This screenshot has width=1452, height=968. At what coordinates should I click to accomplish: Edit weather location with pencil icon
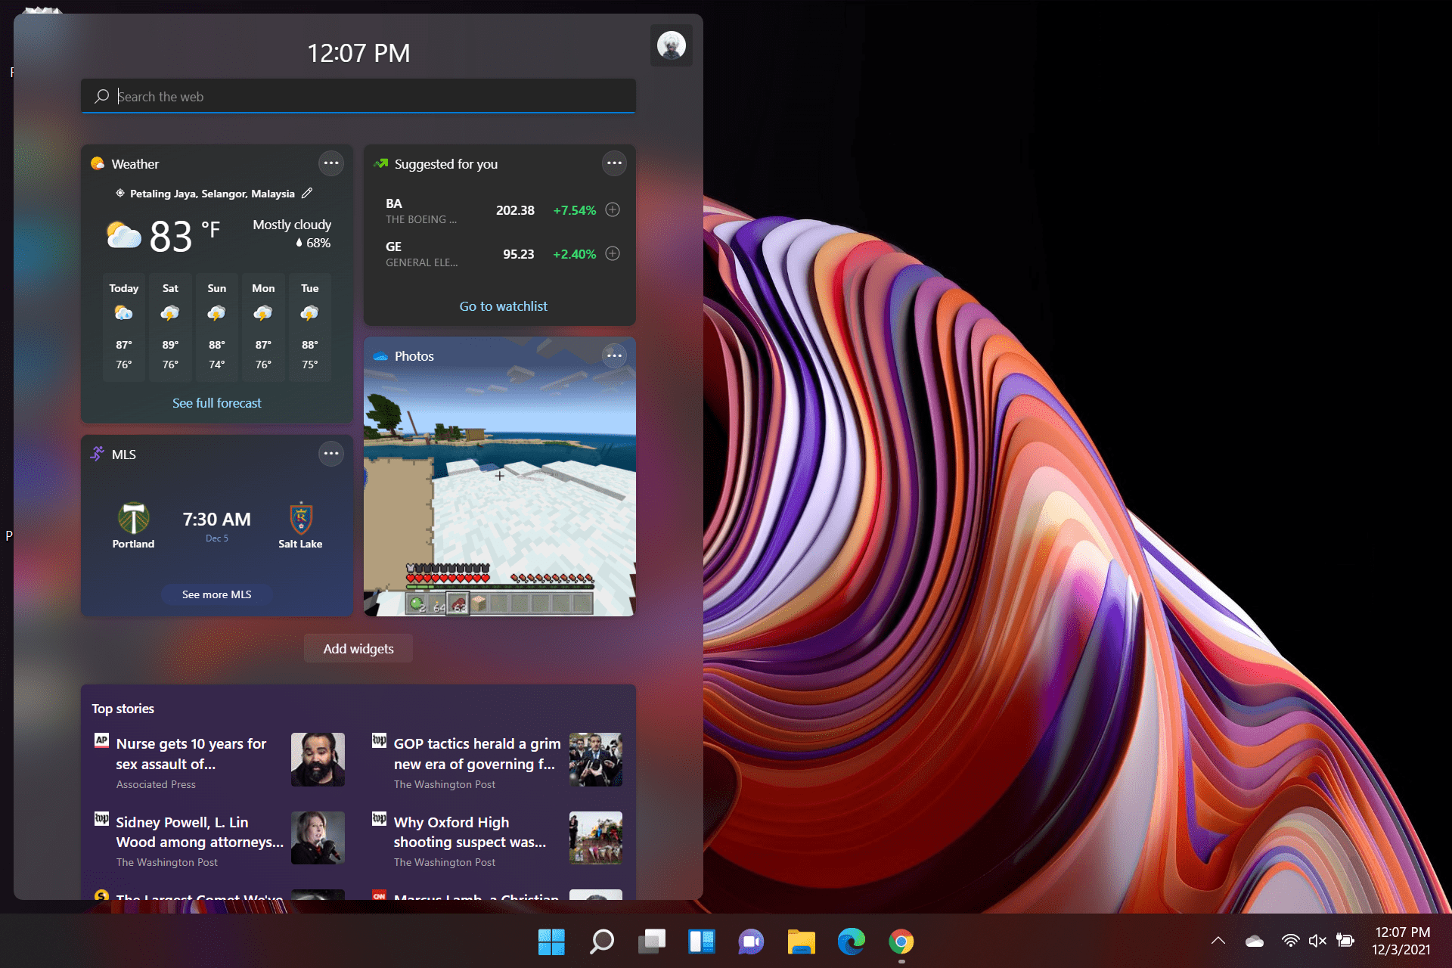tap(307, 194)
